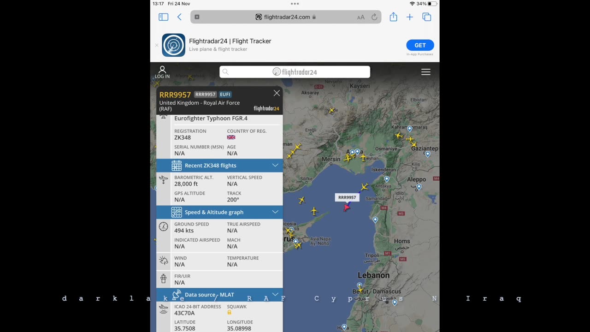The image size is (590, 332).
Task: Tap the Flightradar24 app icon in banner
Action: (173, 45)
